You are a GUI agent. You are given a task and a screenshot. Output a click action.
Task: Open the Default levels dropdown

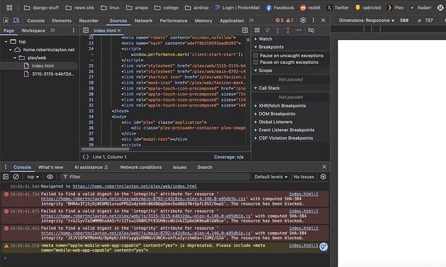[x=271, y=176]
